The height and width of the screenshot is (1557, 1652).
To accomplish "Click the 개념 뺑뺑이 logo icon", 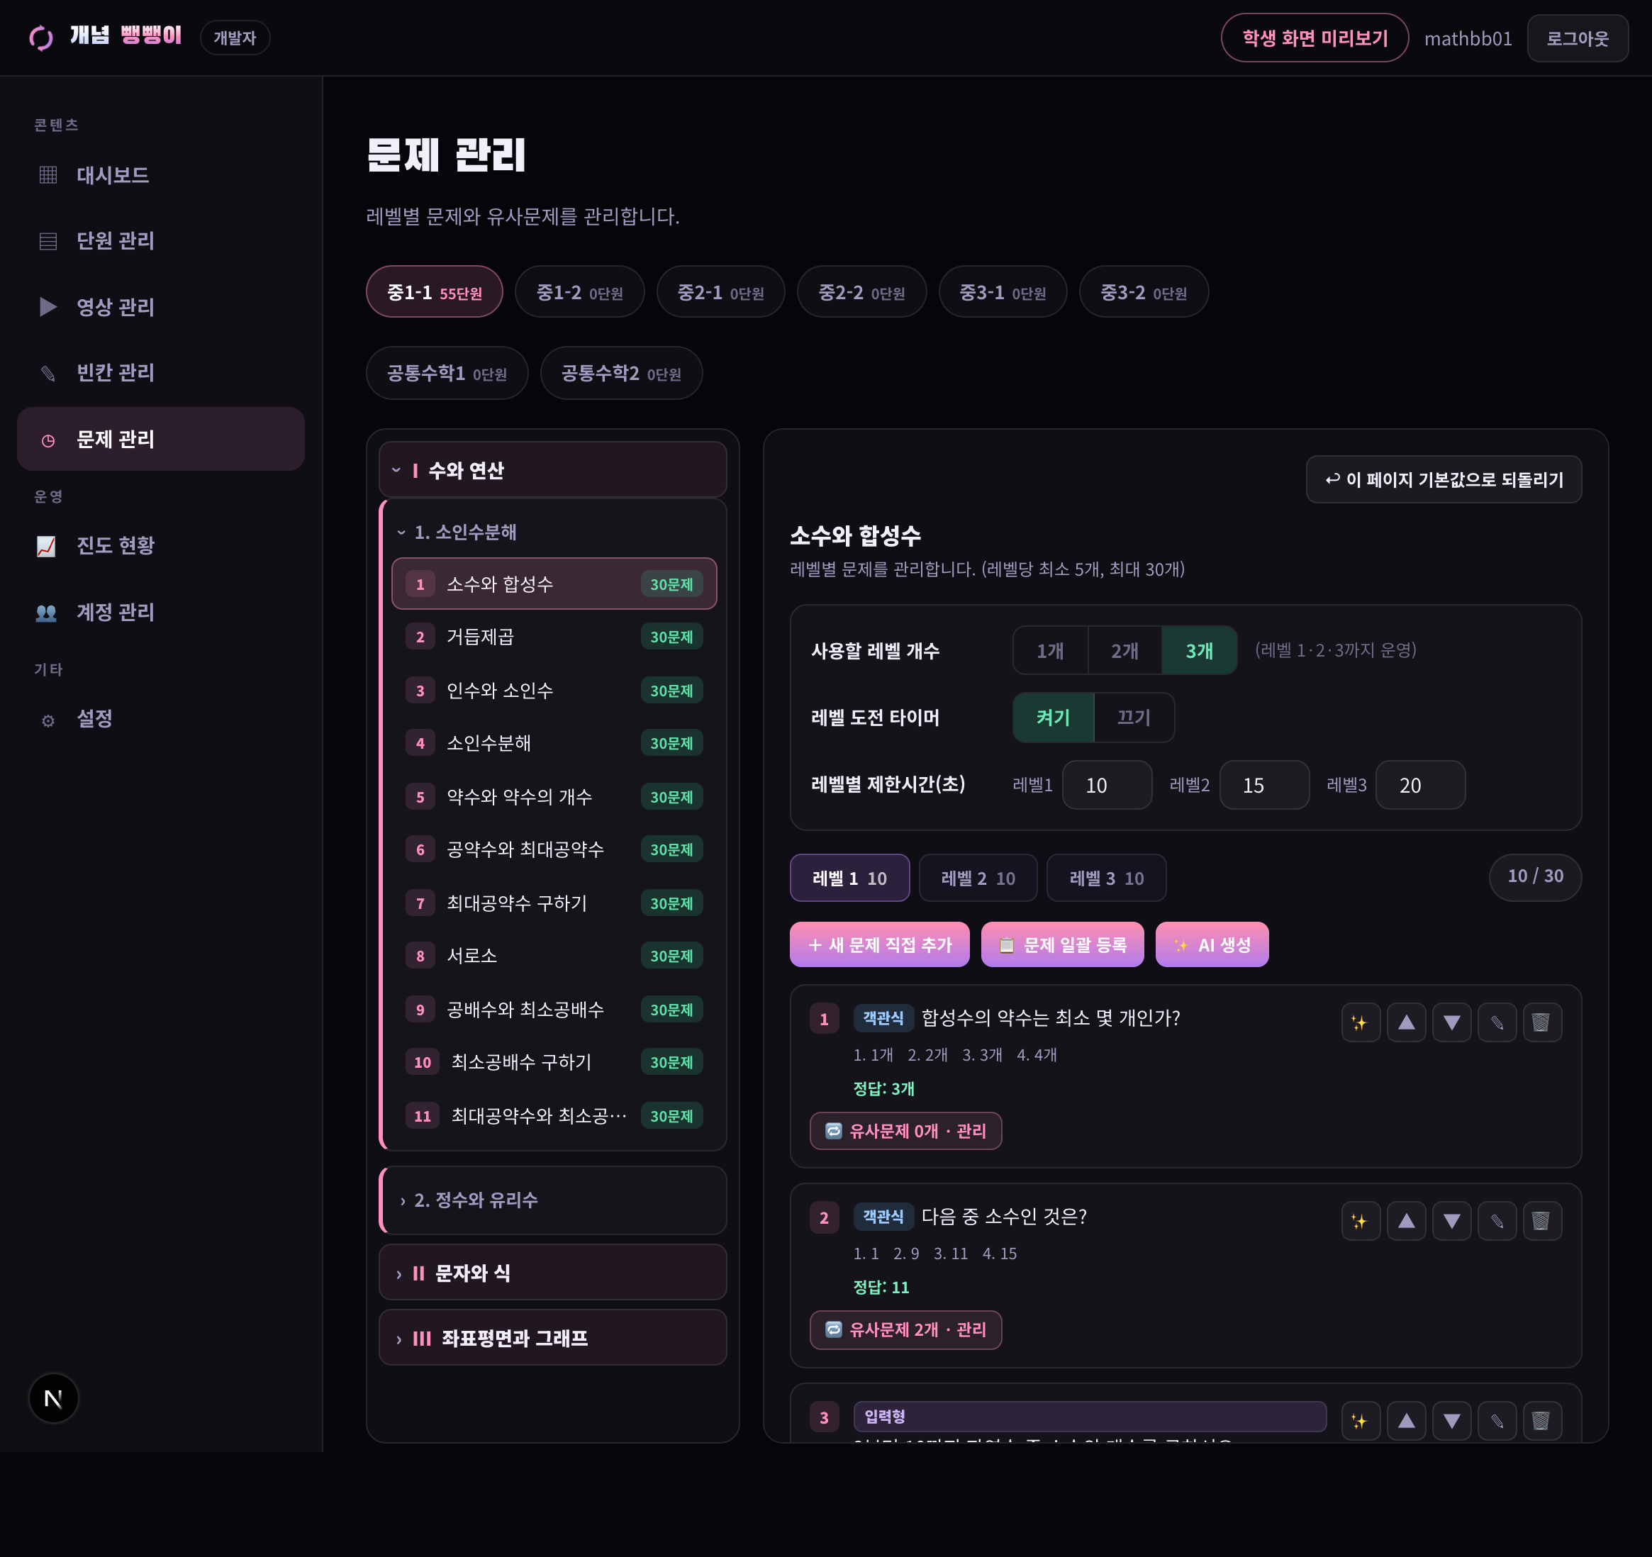I will coord(40,38).
